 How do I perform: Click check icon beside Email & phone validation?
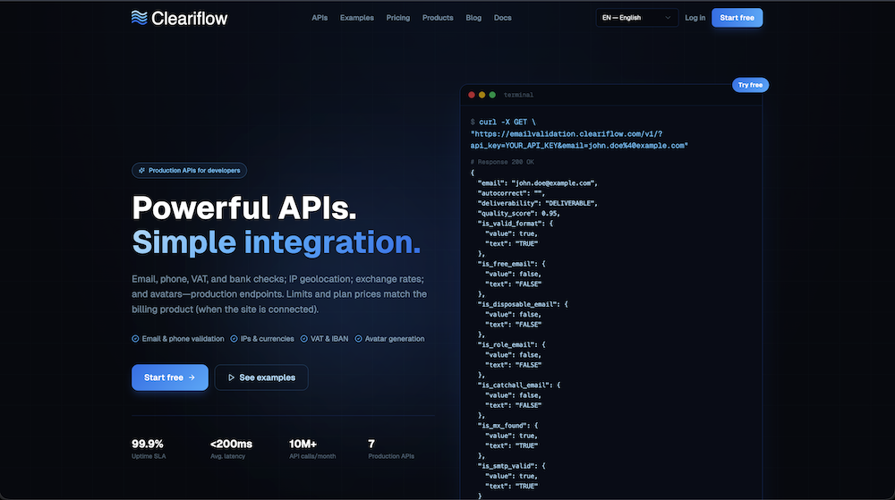135,339
